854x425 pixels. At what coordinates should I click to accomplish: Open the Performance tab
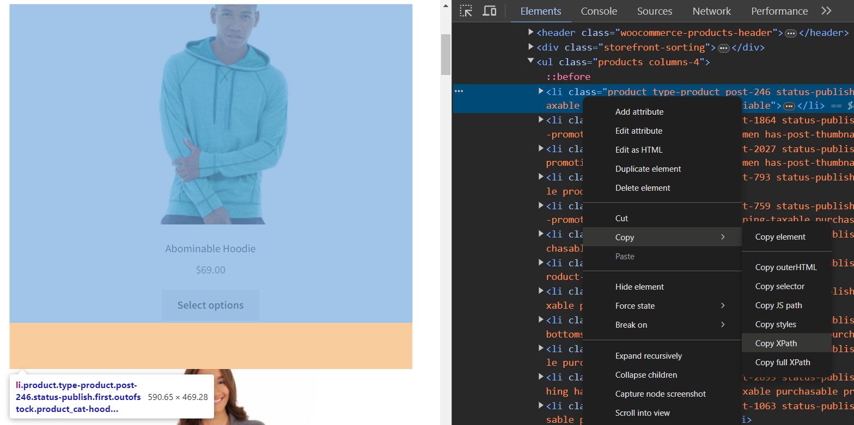(x=779, y=11)
